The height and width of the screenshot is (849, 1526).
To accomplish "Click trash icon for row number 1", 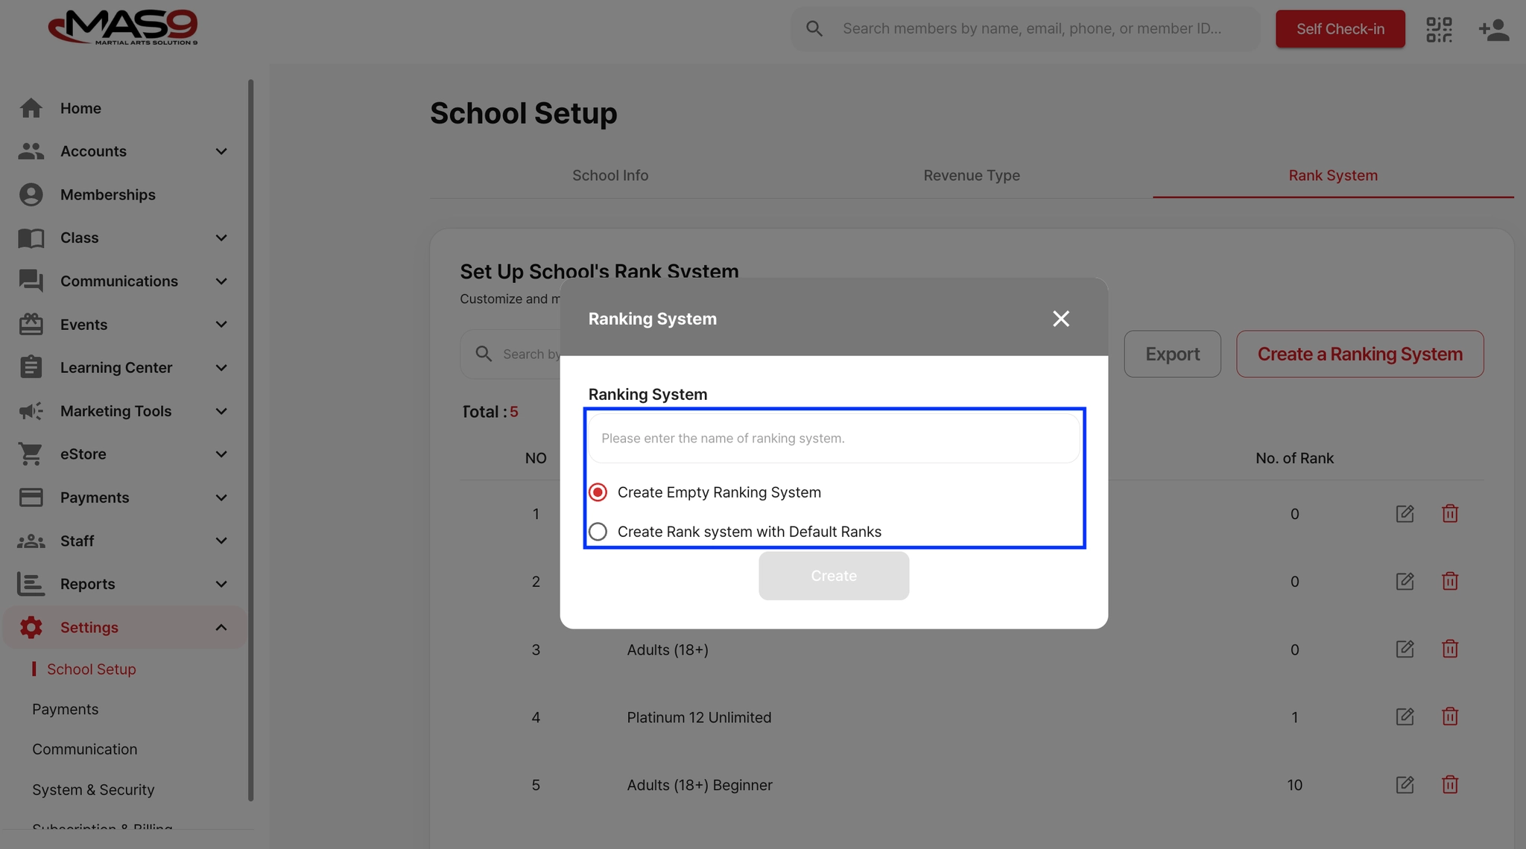I will (1449, 513).
